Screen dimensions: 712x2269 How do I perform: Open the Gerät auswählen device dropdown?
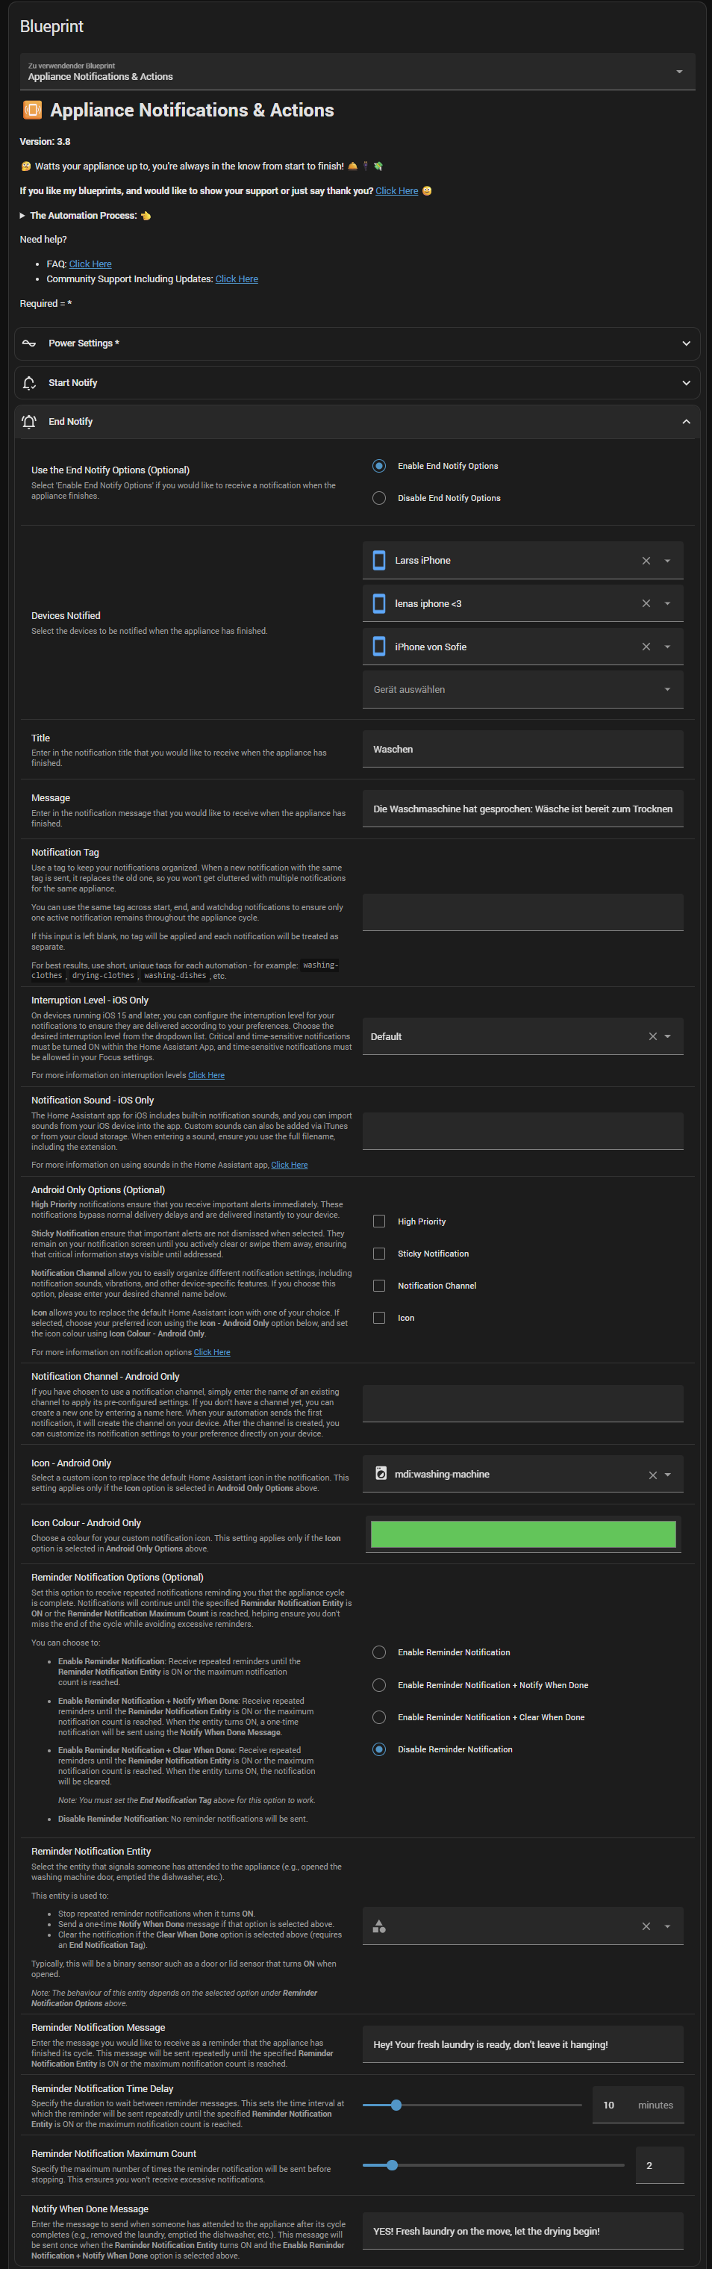[x=522, y=690]
